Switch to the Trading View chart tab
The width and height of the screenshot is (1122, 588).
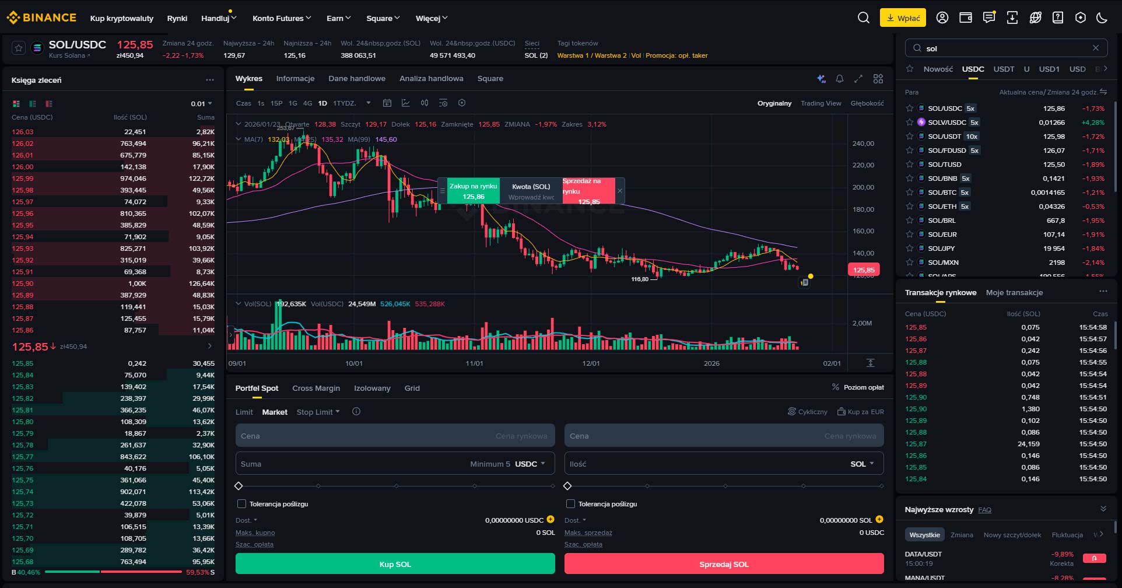[x=821, y=103]
